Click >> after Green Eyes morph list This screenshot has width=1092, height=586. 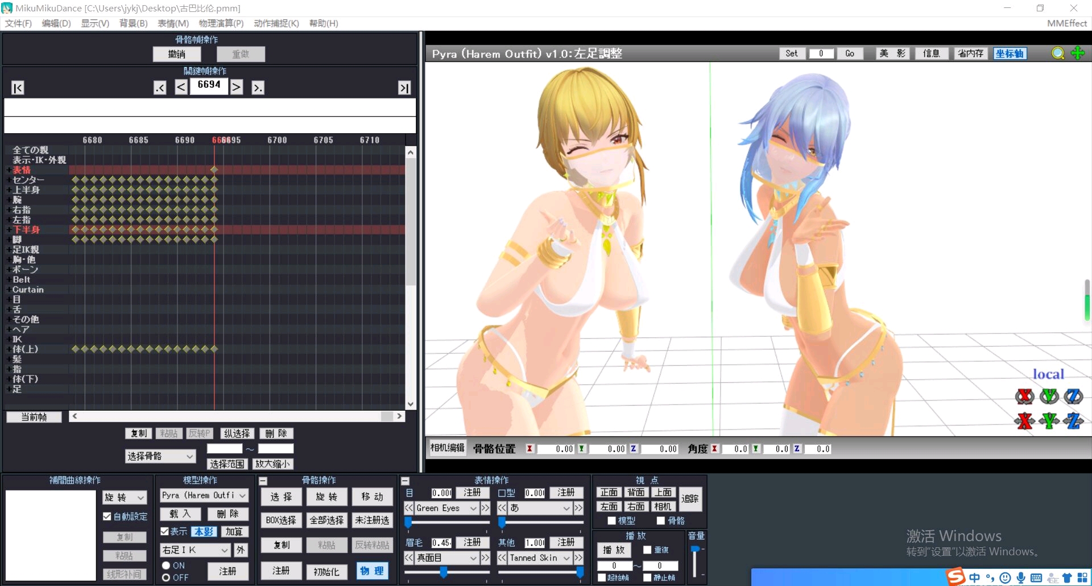click(x=485, y=508)
